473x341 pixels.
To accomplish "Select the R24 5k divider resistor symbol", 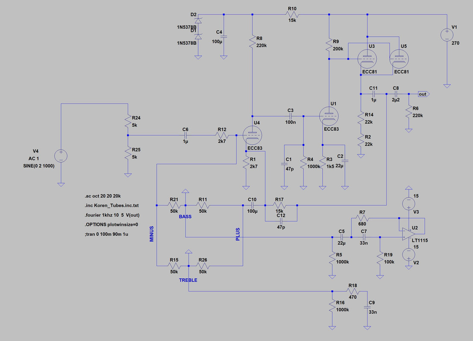I will [x=128, y=121].
